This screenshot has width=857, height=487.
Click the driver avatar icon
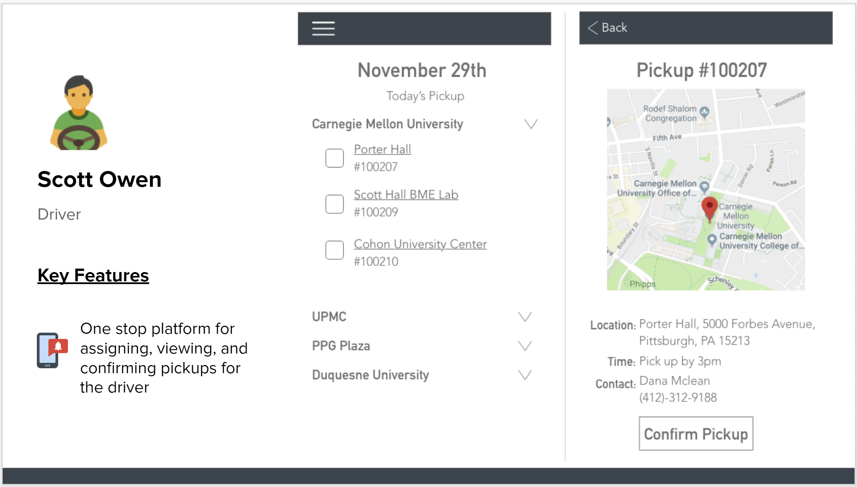click(x=79, y=113)
